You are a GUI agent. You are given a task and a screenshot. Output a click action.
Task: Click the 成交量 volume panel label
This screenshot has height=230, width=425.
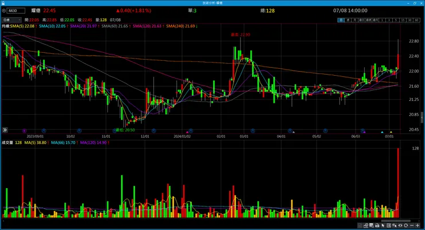7,142
